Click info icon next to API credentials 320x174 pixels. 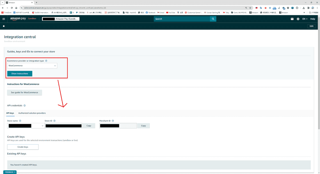(x=25, y=106)
